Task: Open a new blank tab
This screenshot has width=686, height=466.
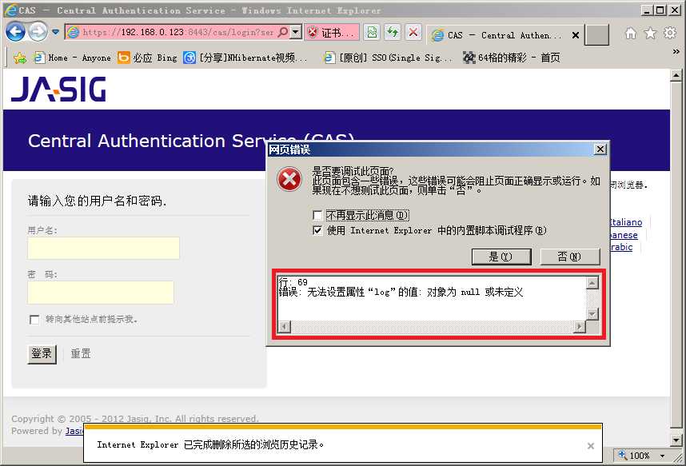Action: tap(597, 35)
